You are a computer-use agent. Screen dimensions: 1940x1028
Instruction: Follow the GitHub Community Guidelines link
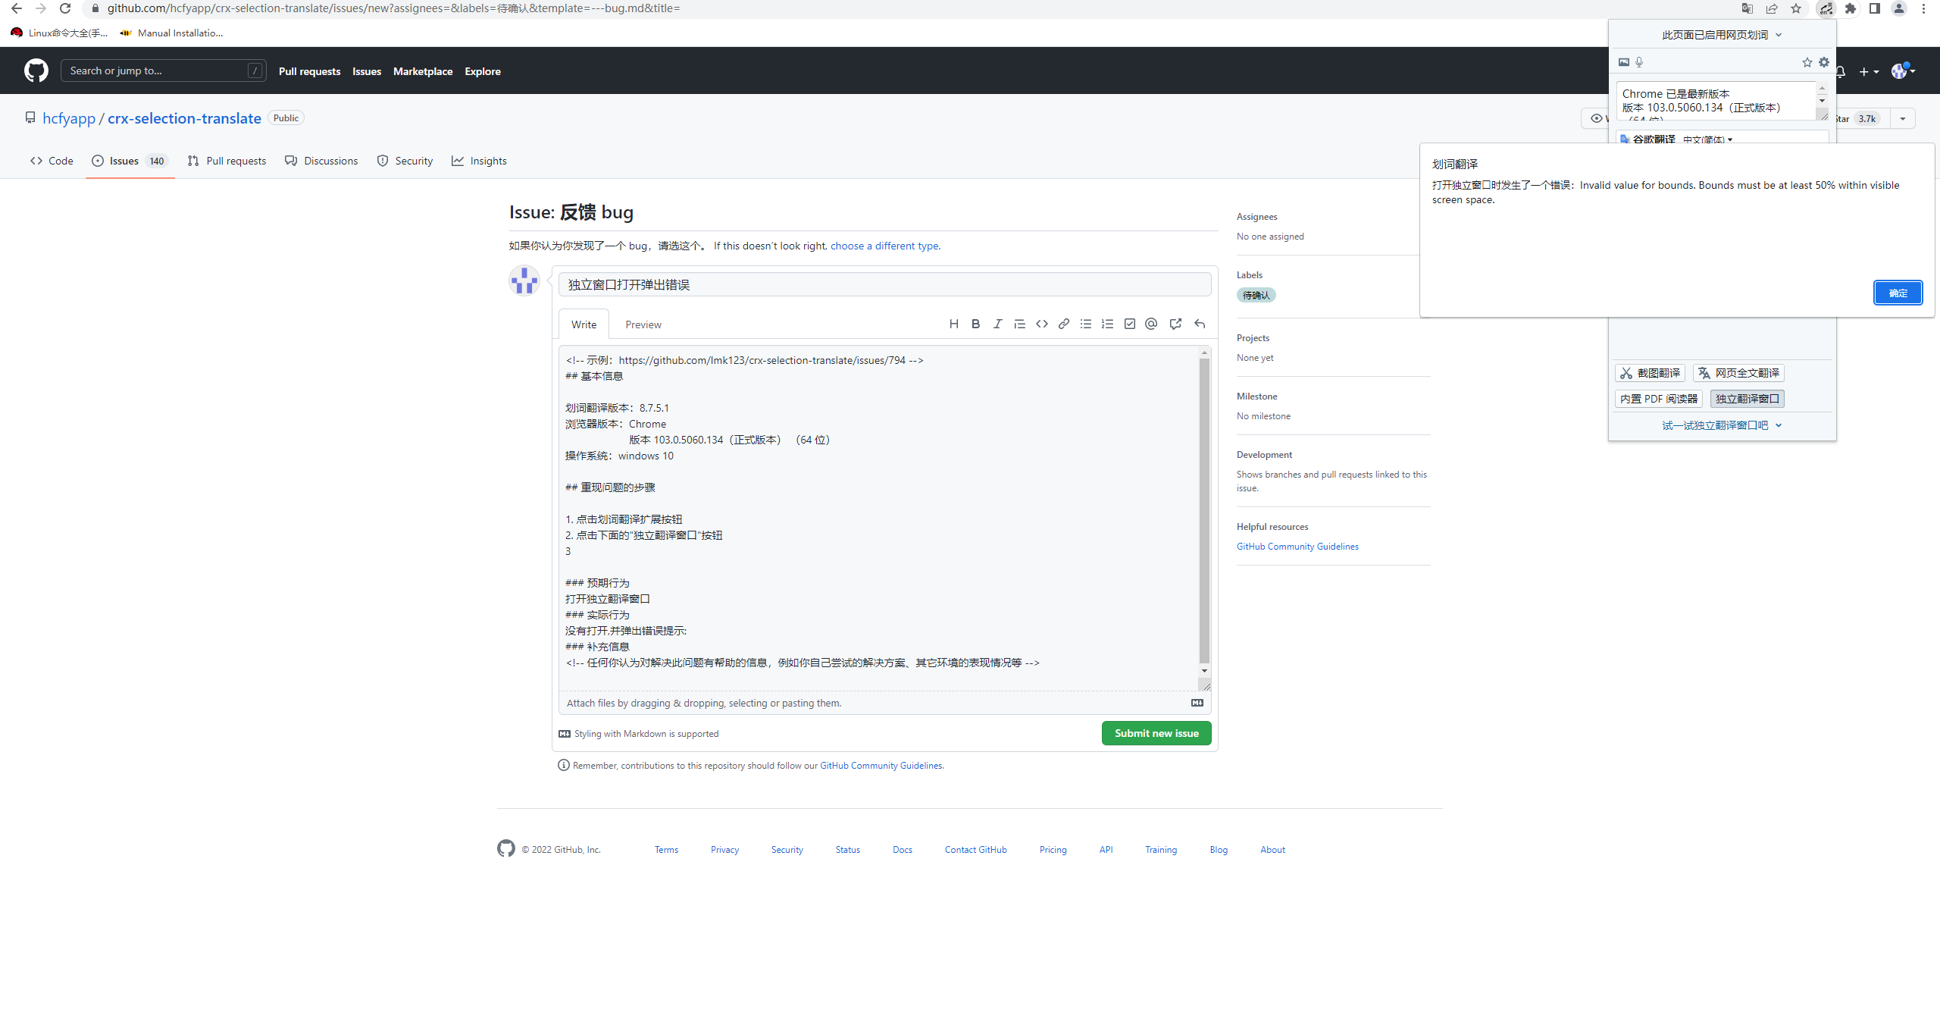click(1297, 546)
